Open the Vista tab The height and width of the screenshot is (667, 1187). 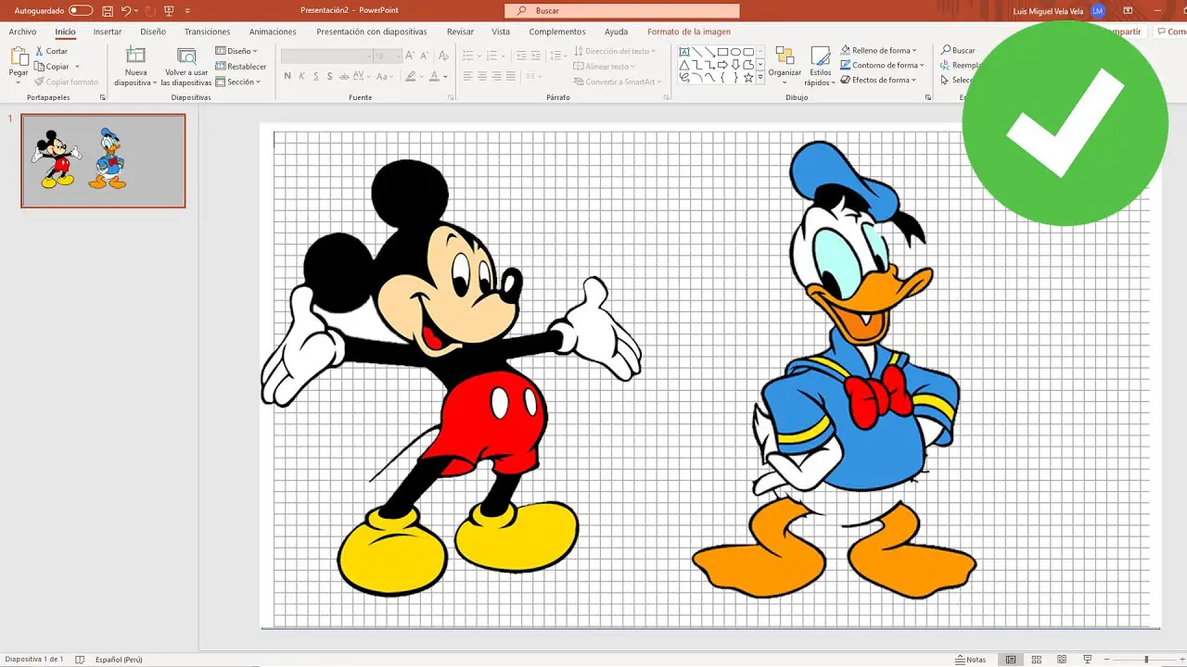501,31
